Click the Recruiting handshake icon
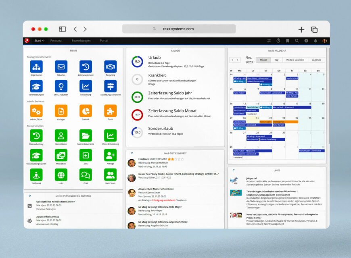 point(110,67)
